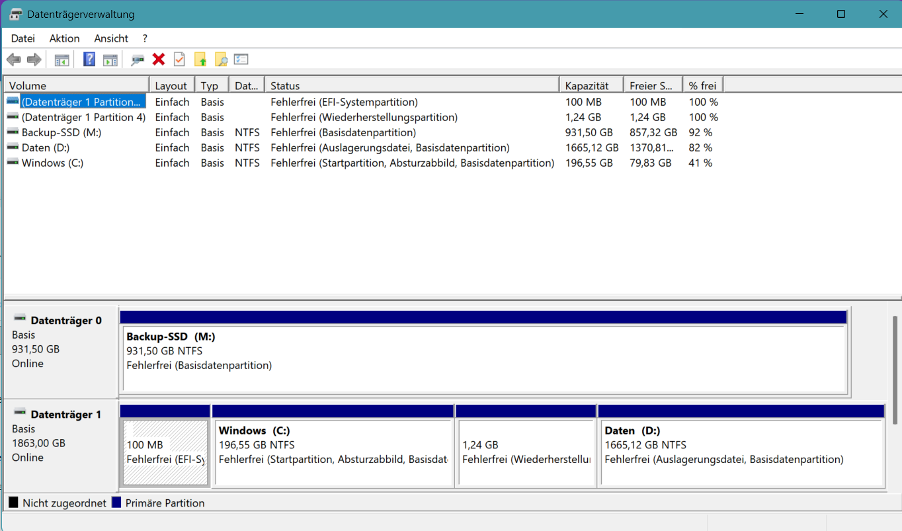Viewport: 902px width, 531px height.
Task: Click the Nicht zugeordnet legend label
Action: point(64,503)
